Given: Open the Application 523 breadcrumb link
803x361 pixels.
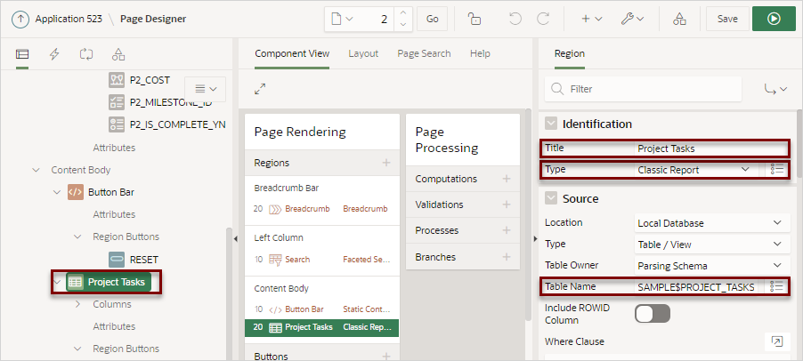Looking at the screenshot, I should click(x=69, y=19).
